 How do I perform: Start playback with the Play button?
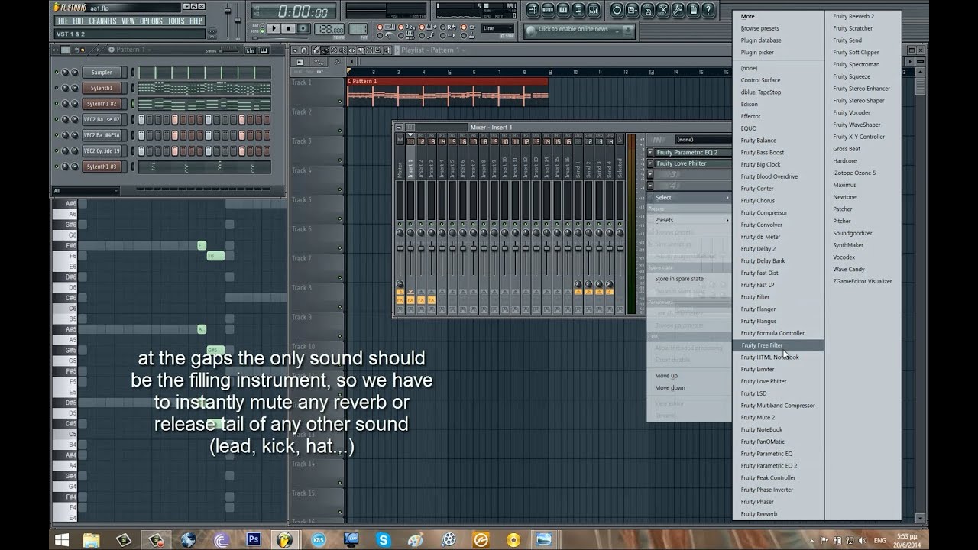(274, 28)
